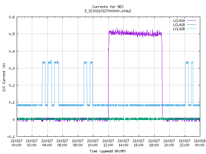Viewport: 206px width, 154px height.
Task: Click the 0.4 y-axis tick label
Action: coord(12,51)
